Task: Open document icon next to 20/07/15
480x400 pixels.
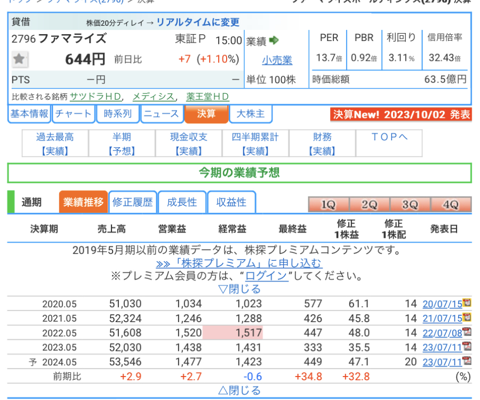Action: click(467, 302)
